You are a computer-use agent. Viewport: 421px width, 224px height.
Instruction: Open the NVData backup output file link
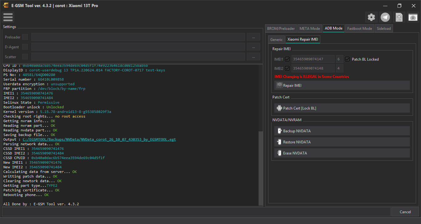99,139
